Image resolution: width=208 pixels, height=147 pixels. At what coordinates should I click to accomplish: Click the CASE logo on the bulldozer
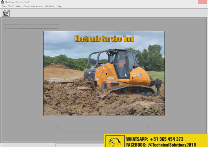136,75
